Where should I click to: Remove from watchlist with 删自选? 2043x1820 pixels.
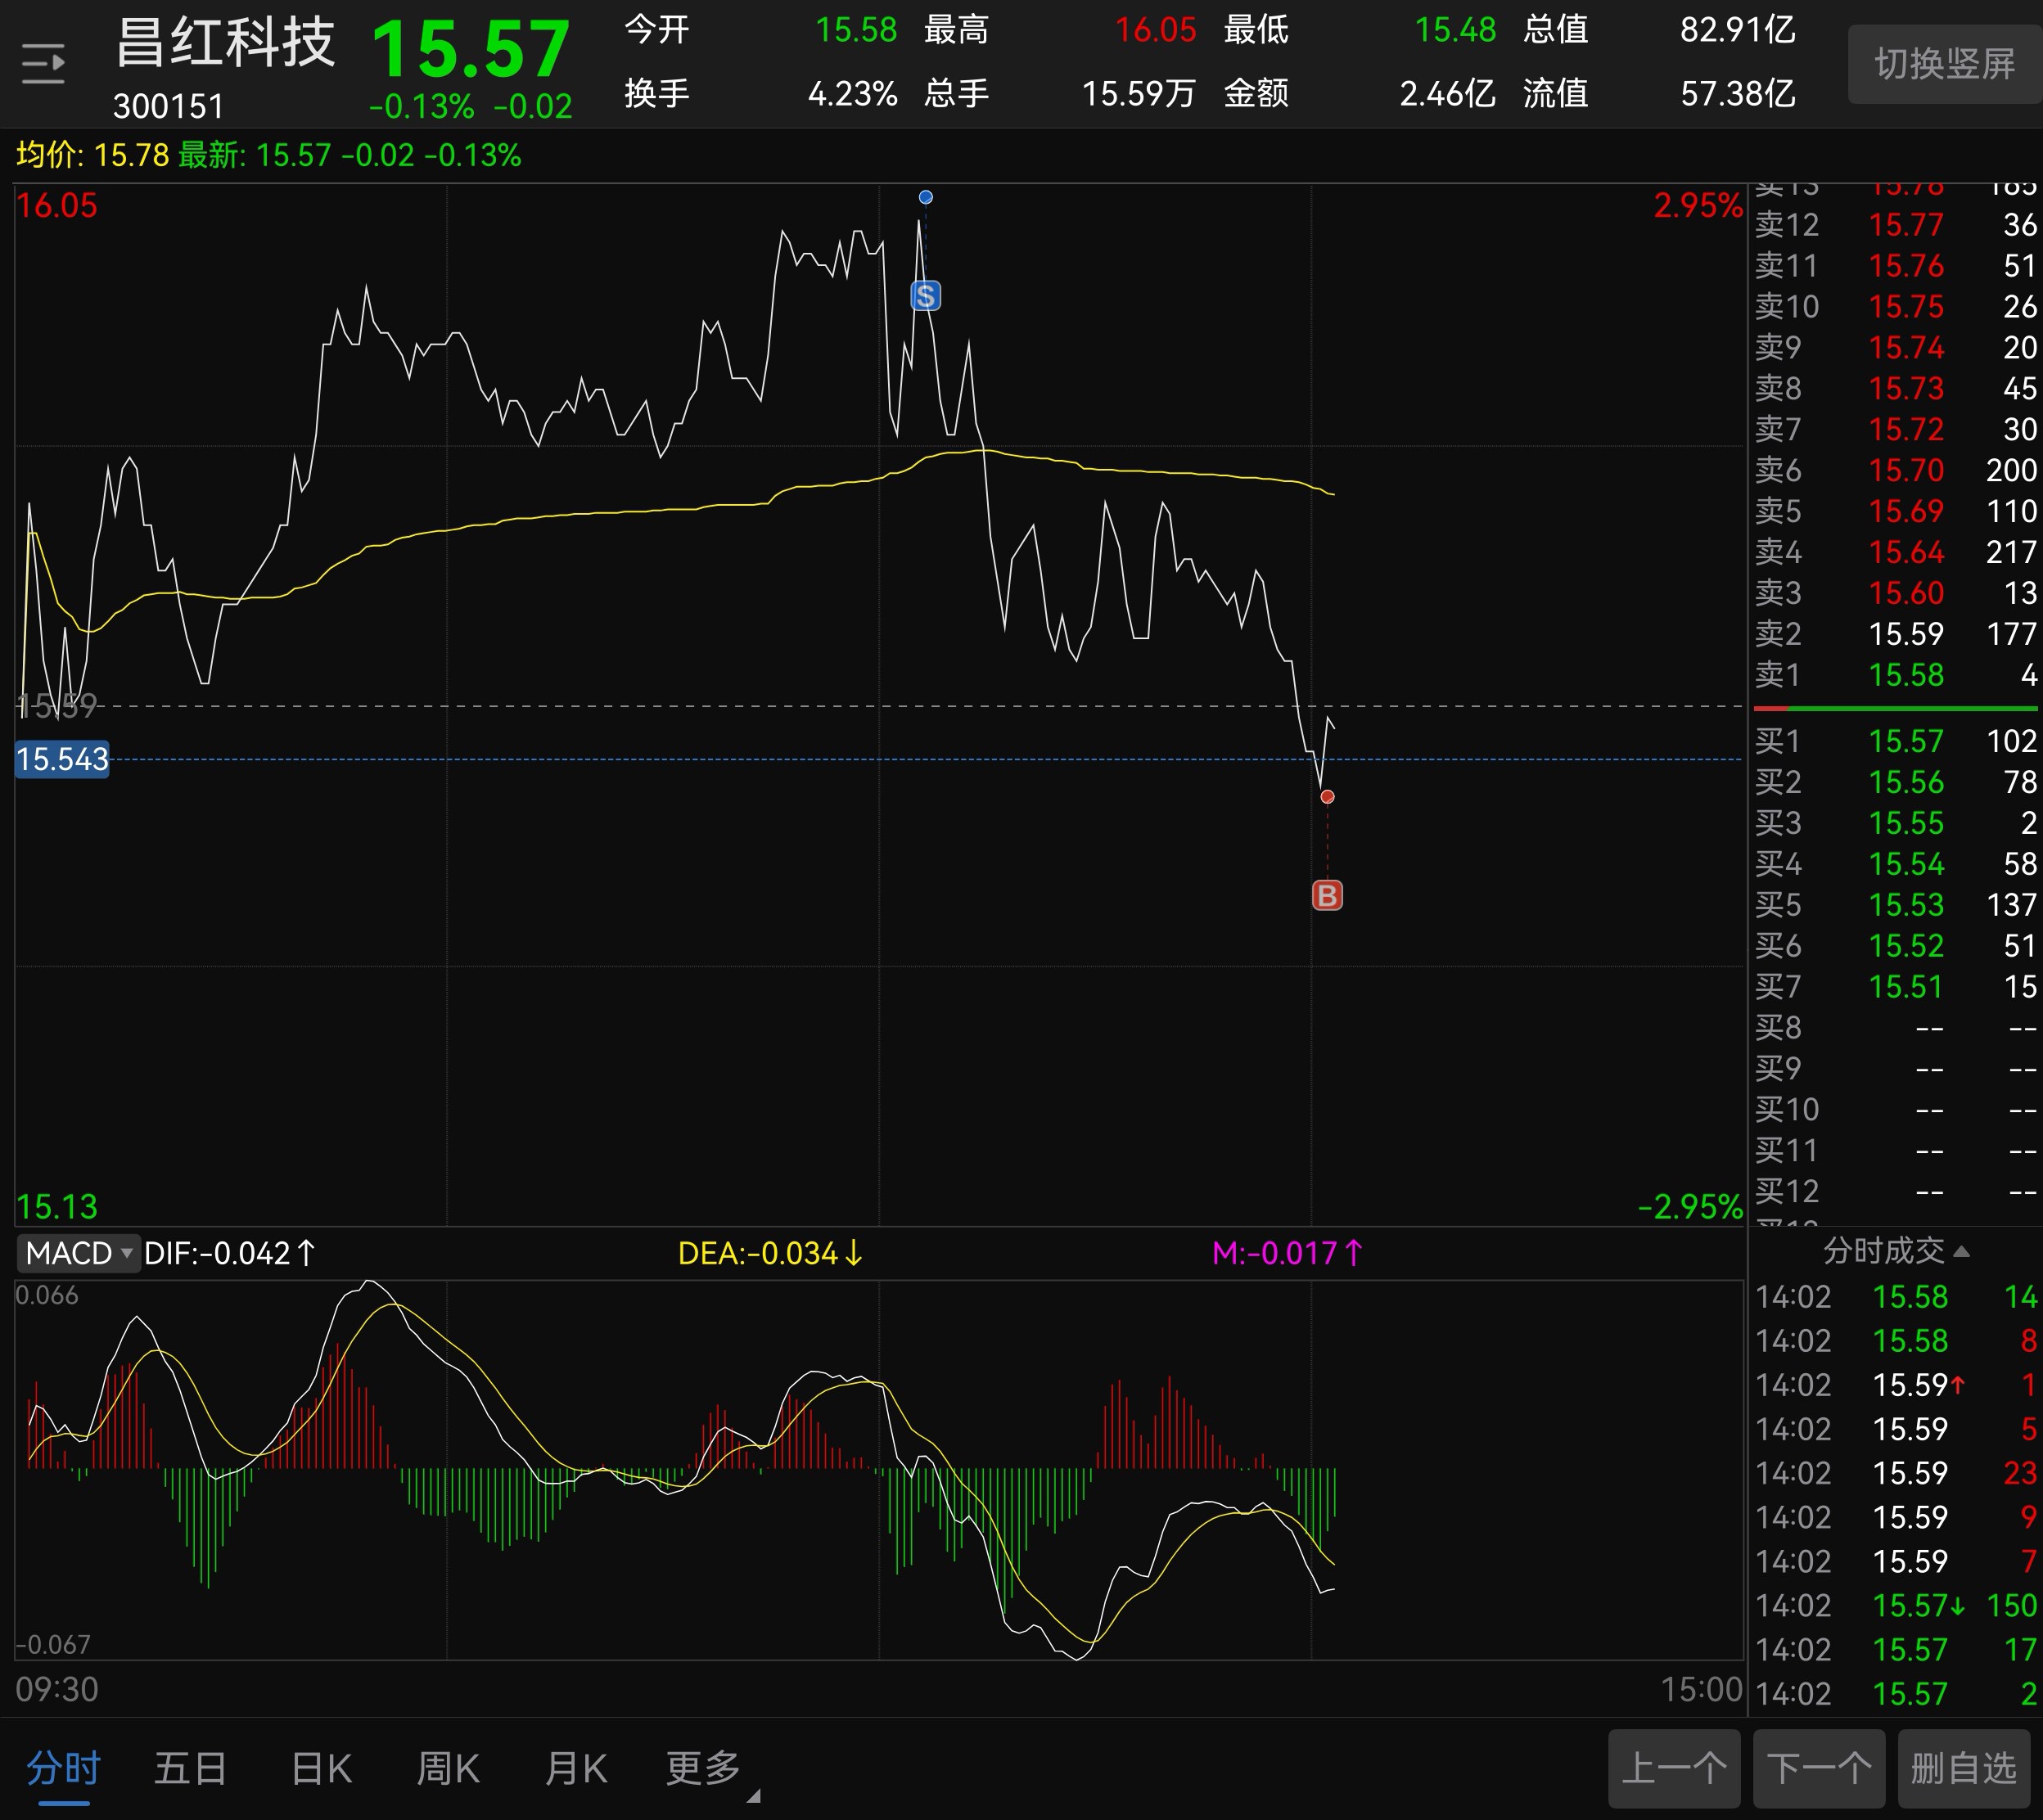(1963, 1768)
